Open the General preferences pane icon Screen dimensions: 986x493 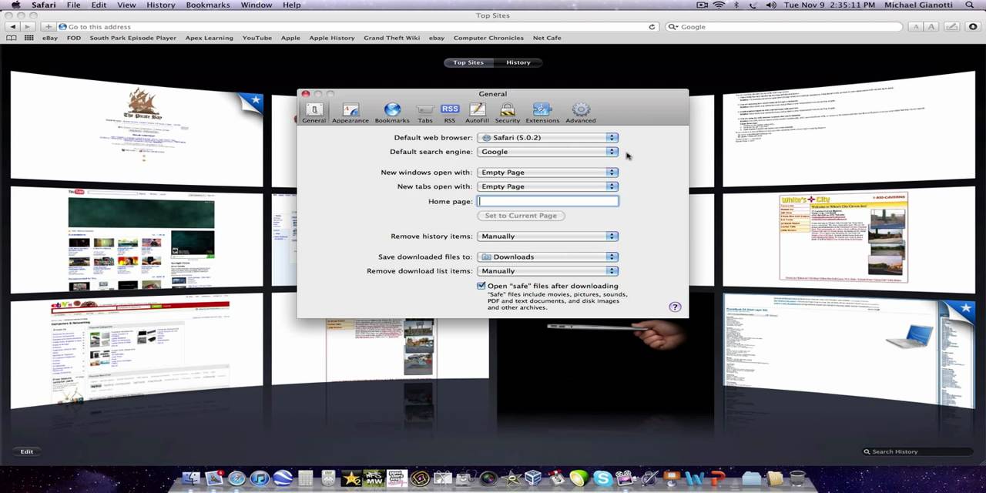pos(314,113)
